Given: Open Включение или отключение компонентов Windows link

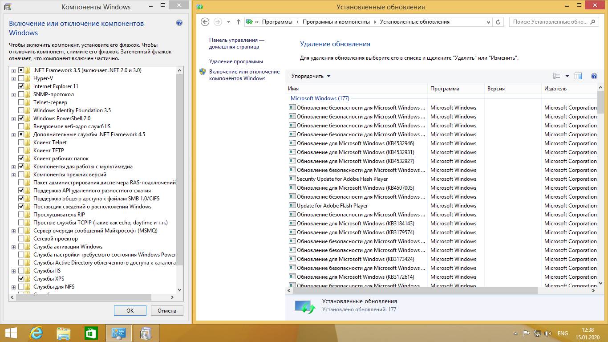Looking at the screenshot, I should point(244,75).
